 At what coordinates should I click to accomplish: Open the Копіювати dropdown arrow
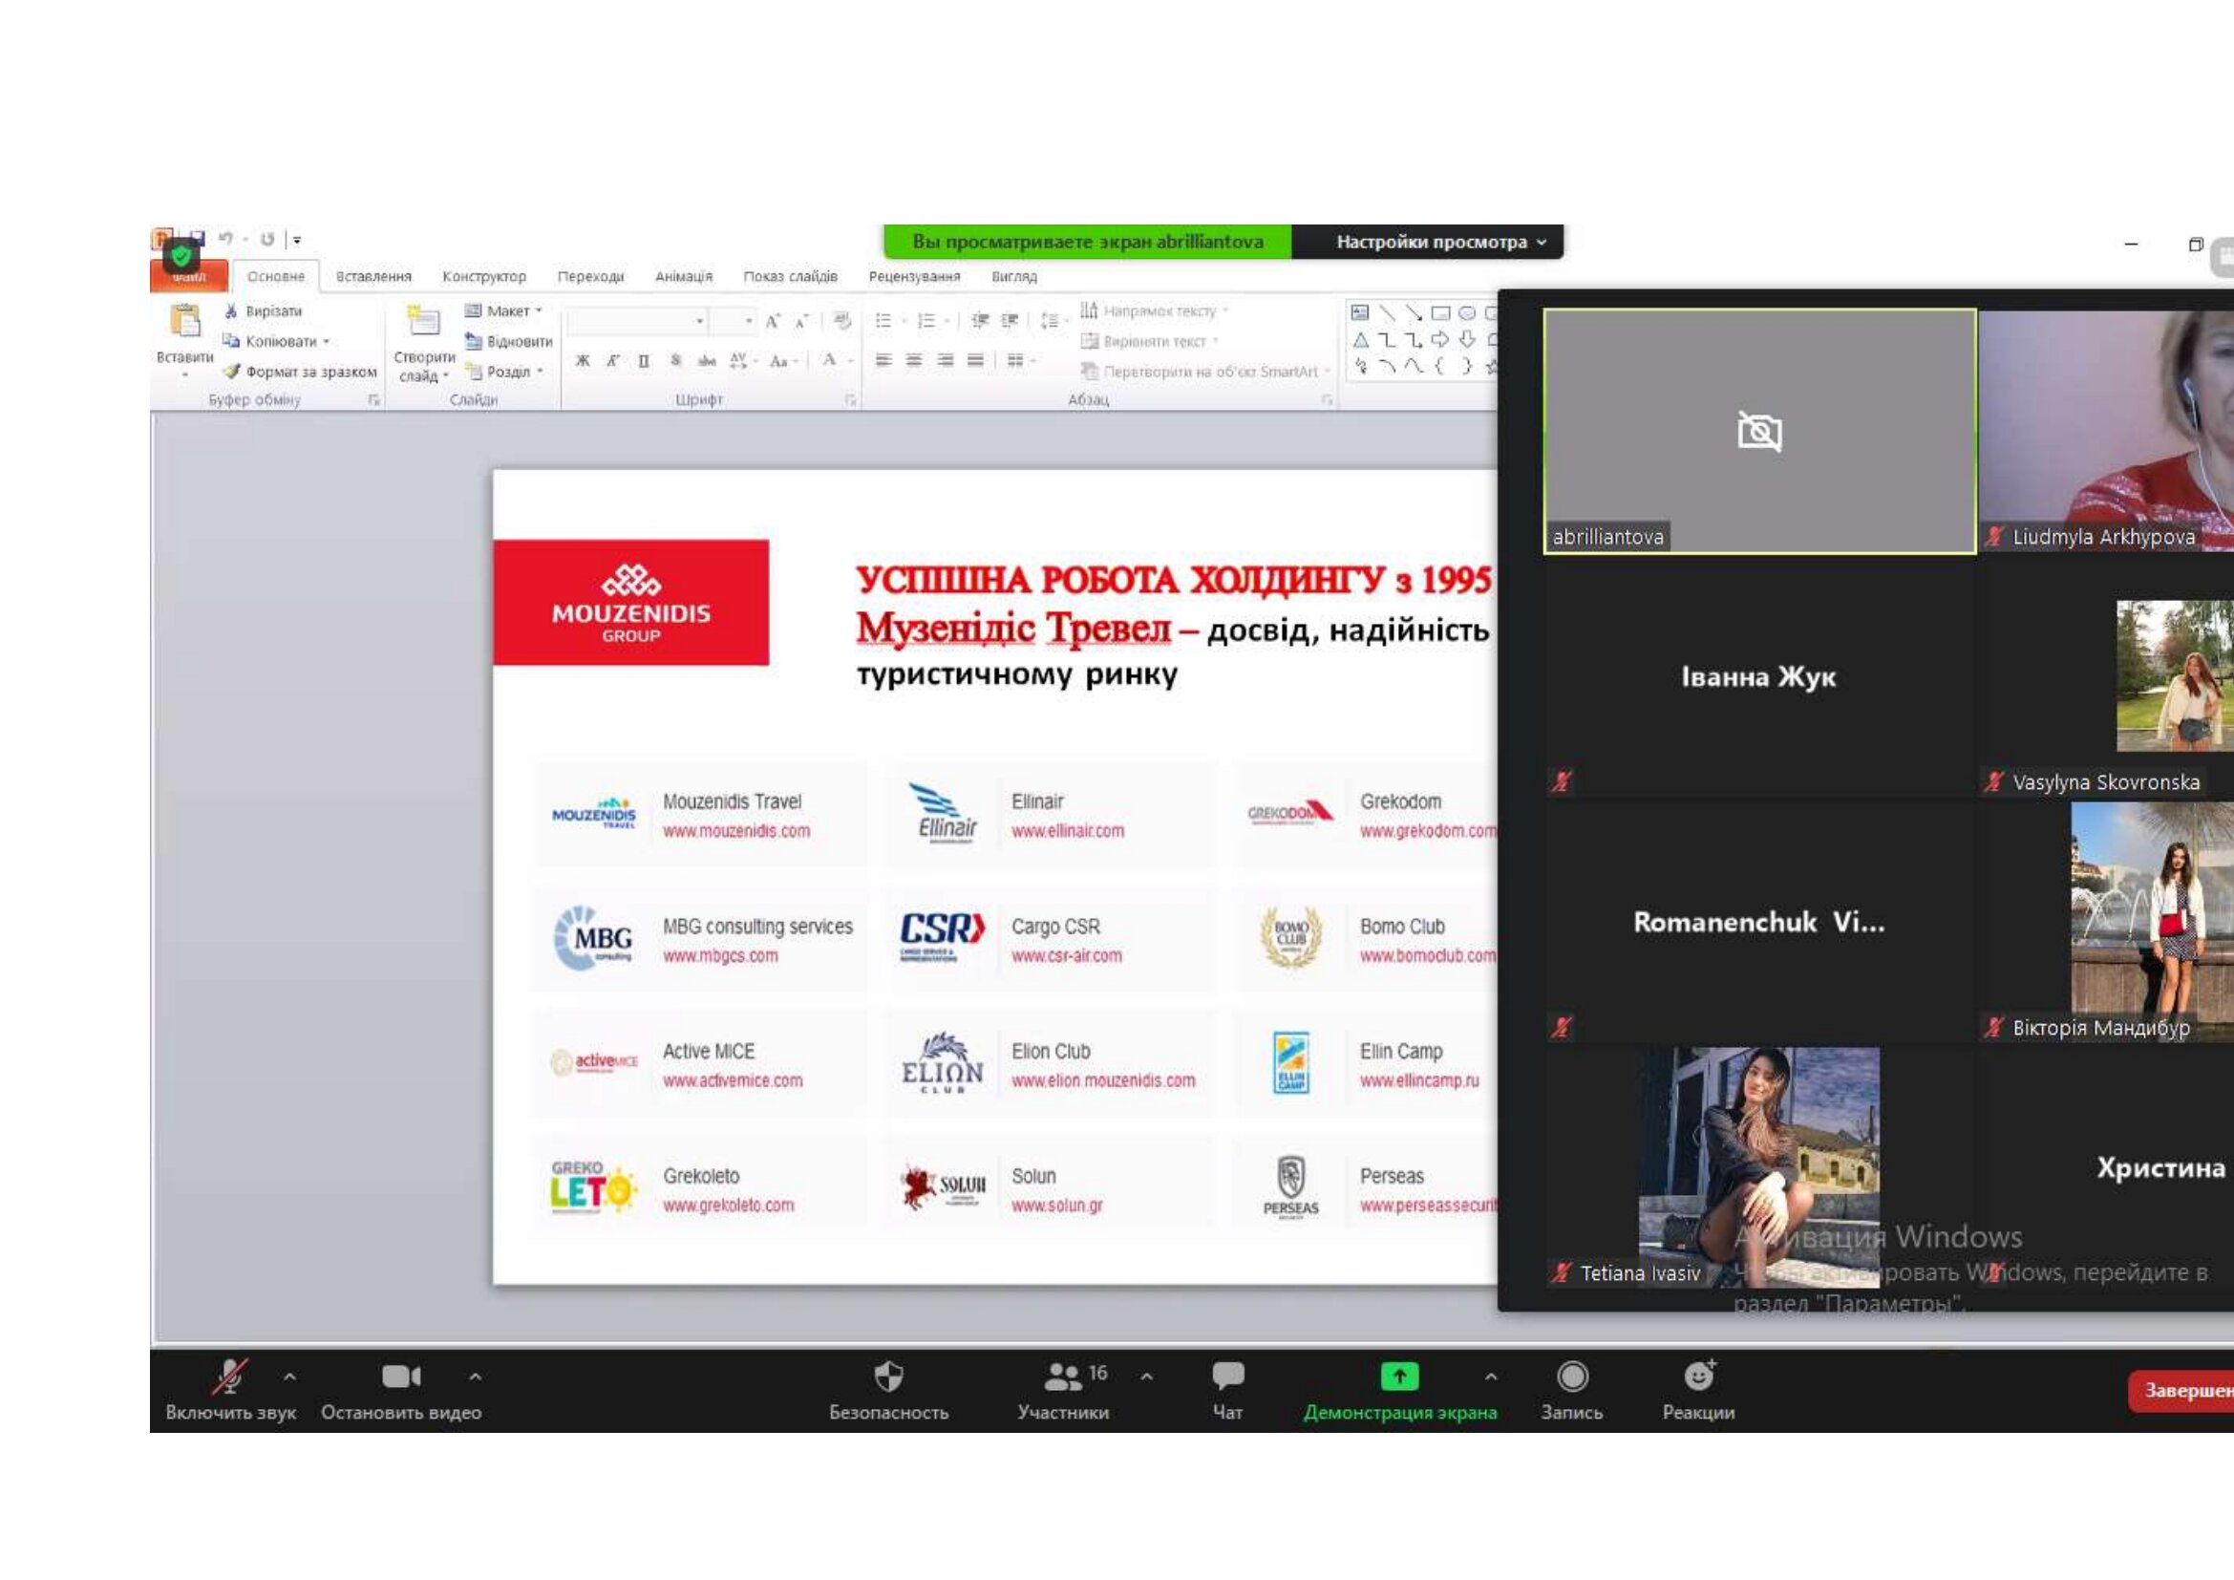pos(326,341)
